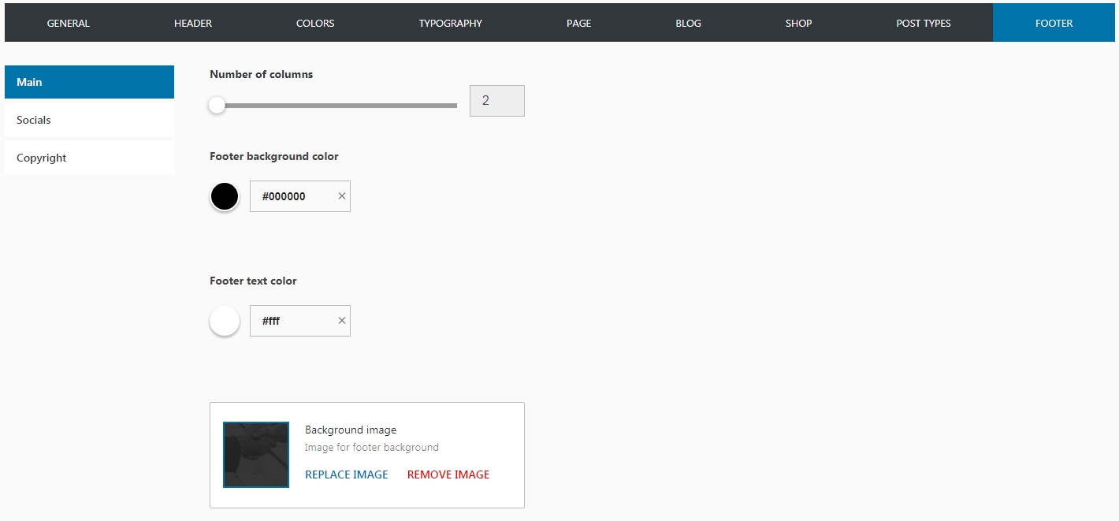The image size is (1119, 521).
Task: Clear footer text color with x icon
Action: coord(342,321)
